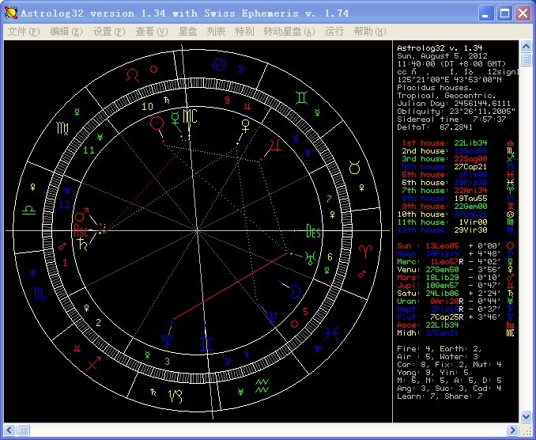536x440 pixels.
Task: Click the Astrolog32 icon in the title bar
Action: [x=11, y=13]
